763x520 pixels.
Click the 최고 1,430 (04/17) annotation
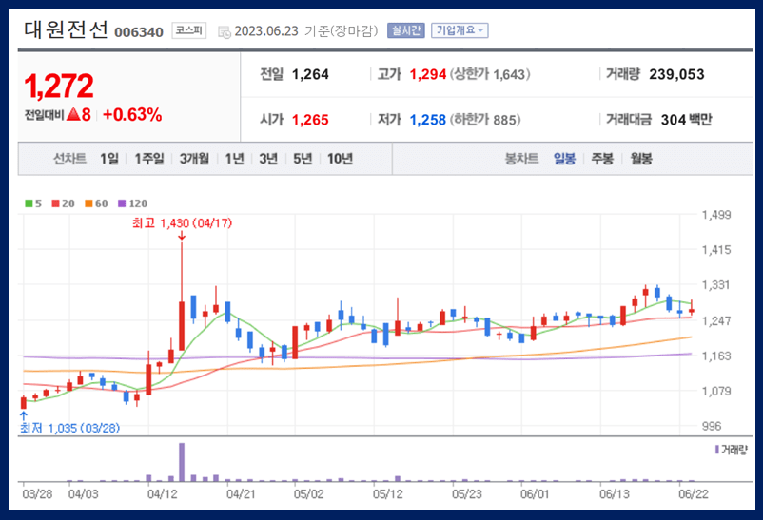tap(182, 223)
